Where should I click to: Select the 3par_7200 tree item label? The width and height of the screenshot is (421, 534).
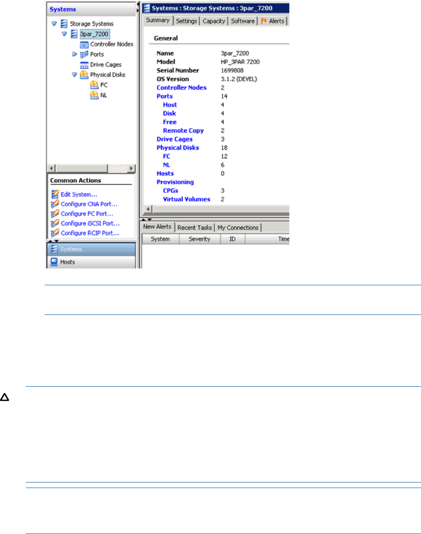[94, 34]
